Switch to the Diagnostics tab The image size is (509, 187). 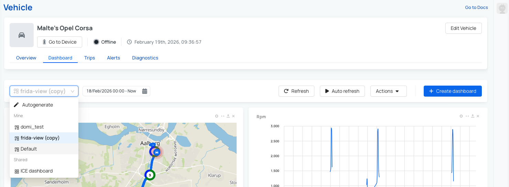pos(145,58)
